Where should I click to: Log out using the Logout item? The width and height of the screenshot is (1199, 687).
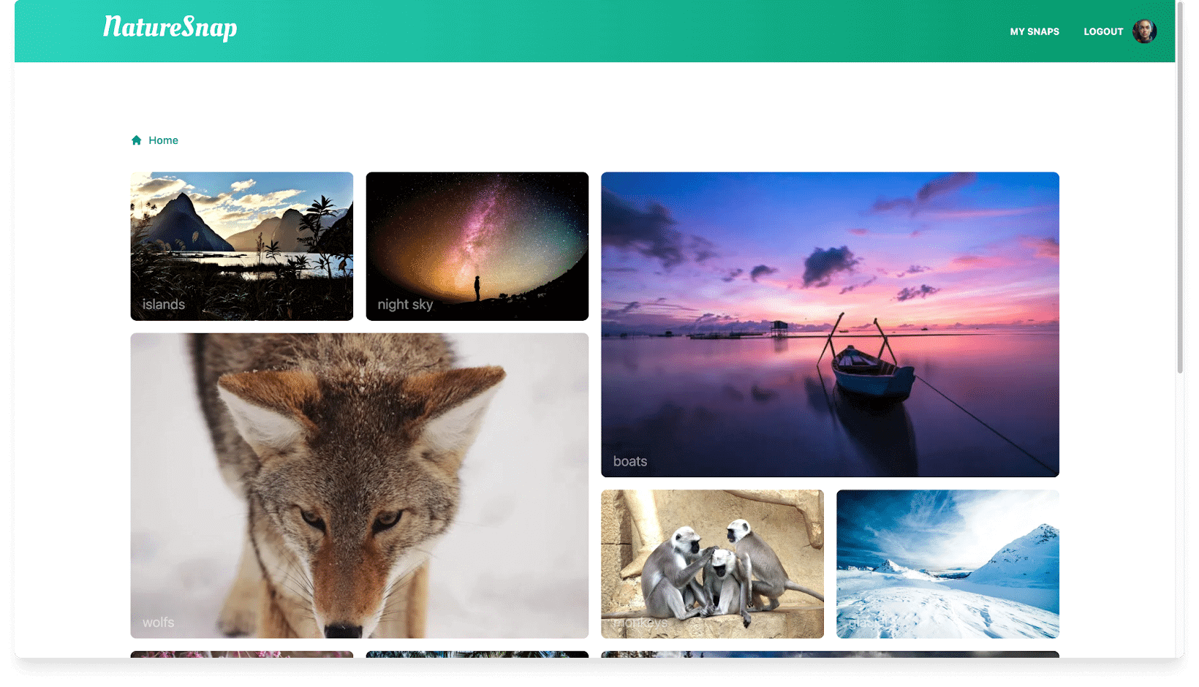click(x=1102, y=31)
